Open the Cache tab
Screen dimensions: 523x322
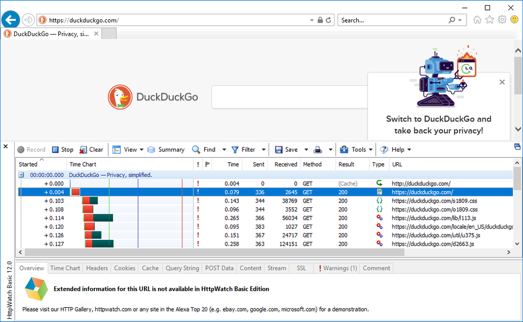(x=150, y=268)
